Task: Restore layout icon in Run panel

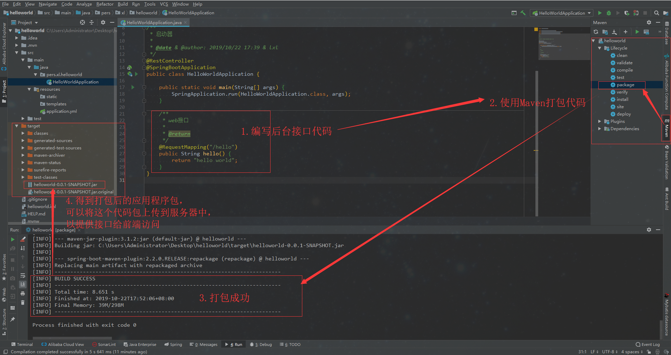Action: click(13, 308)
